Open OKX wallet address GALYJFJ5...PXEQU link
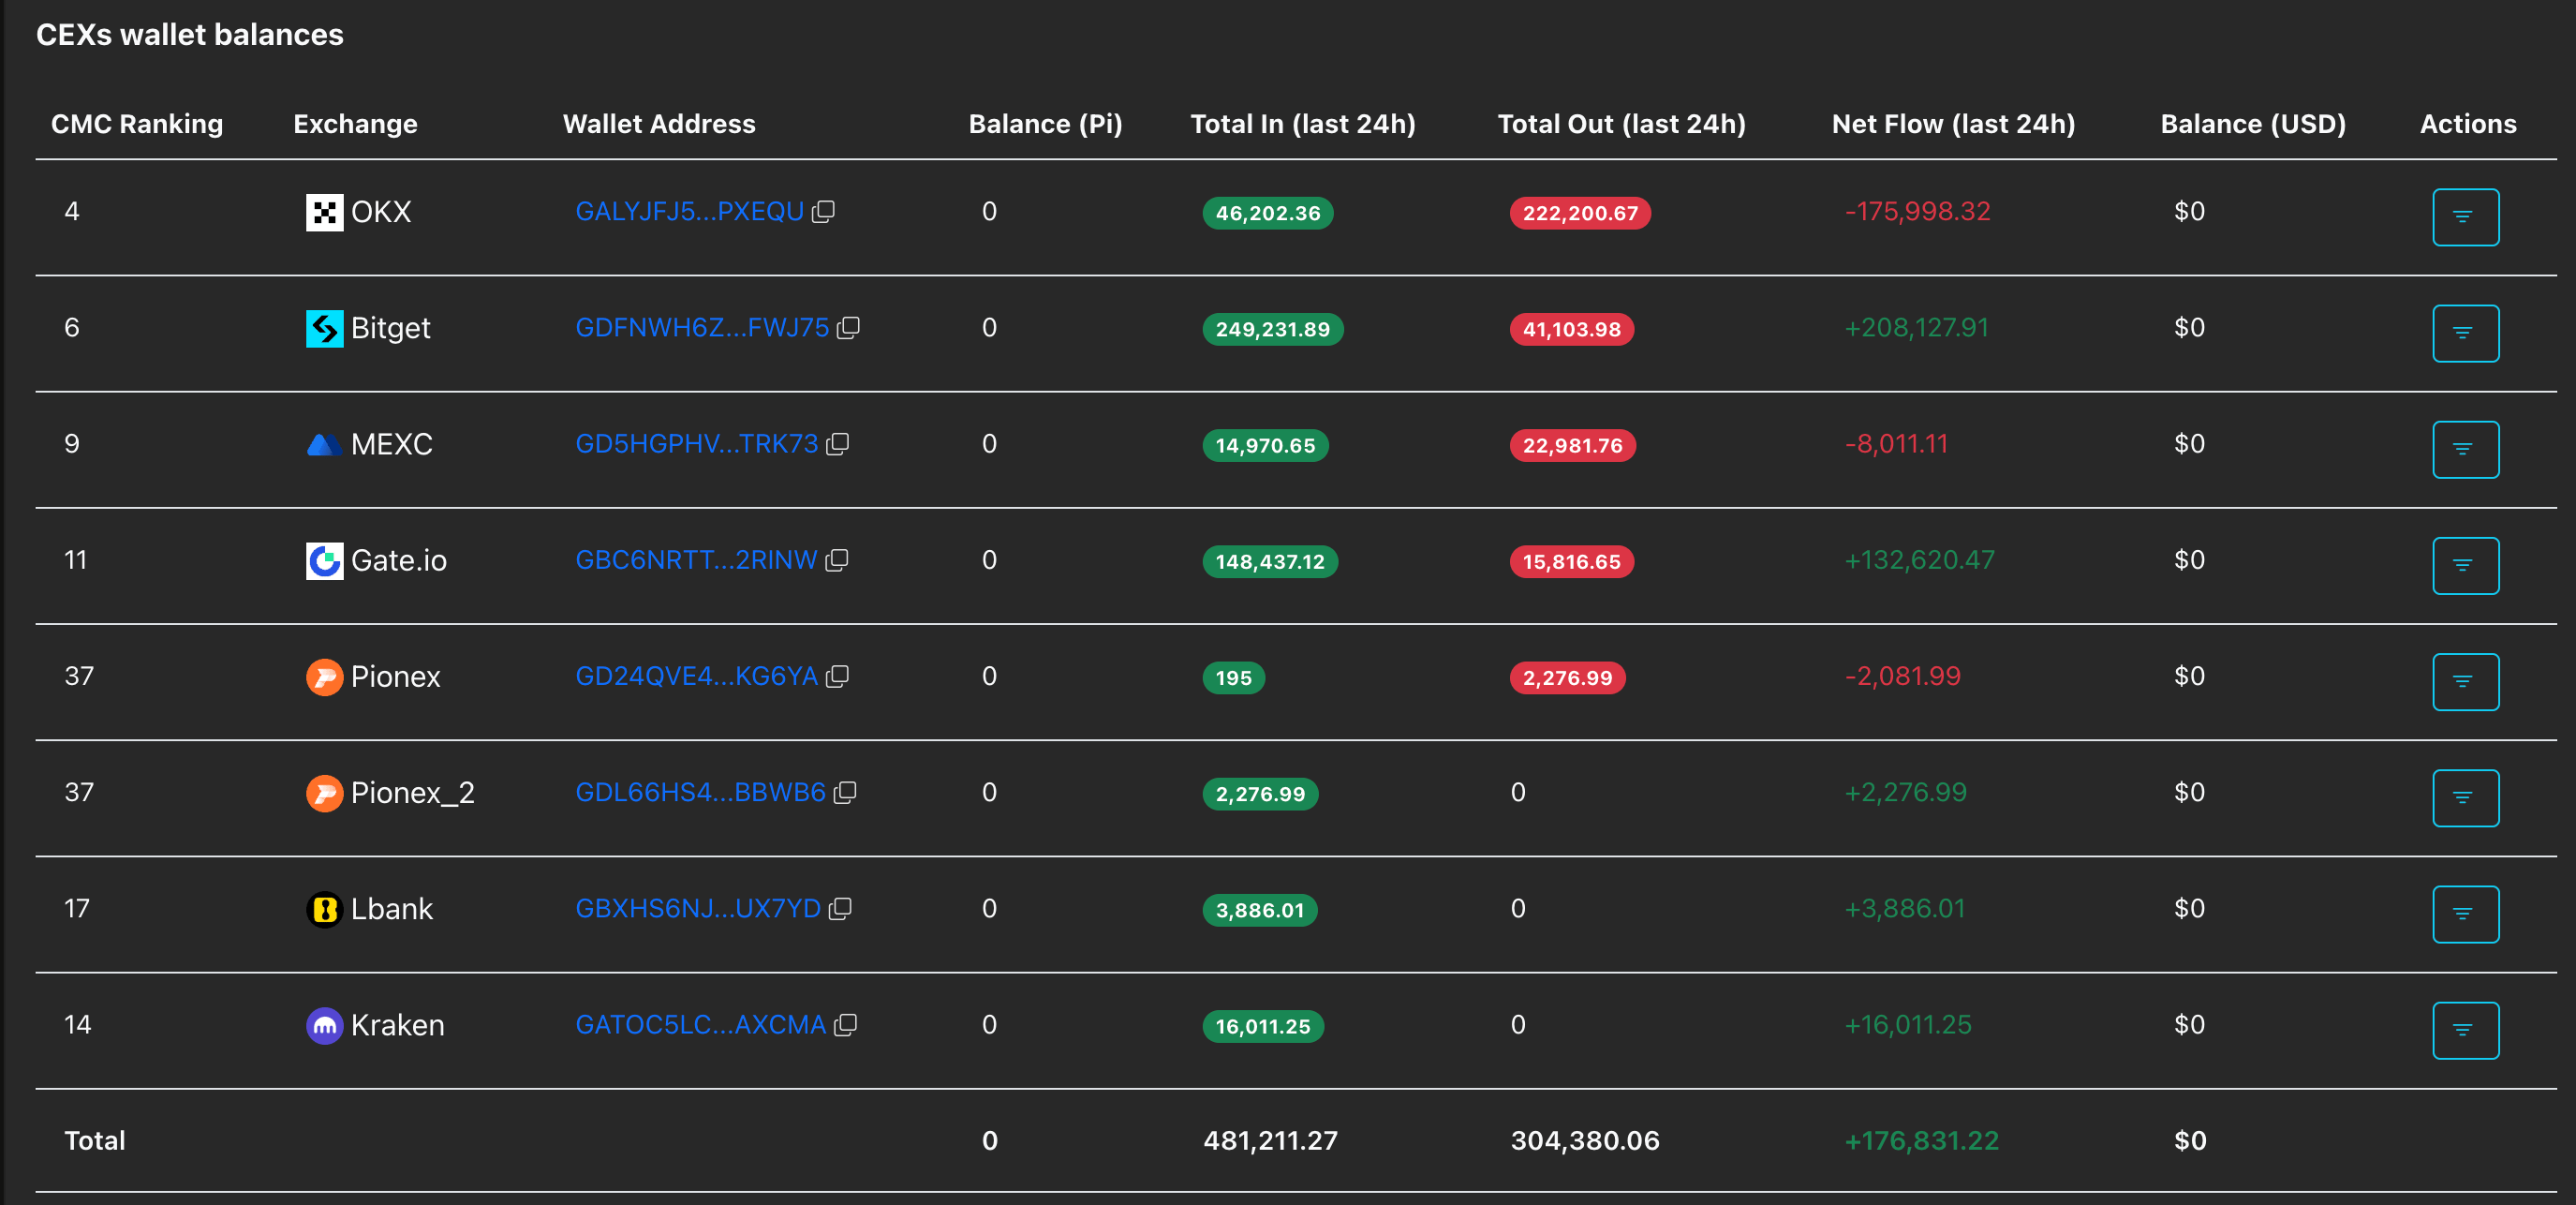This screenshot has height=1205, width=2576. 689,212
